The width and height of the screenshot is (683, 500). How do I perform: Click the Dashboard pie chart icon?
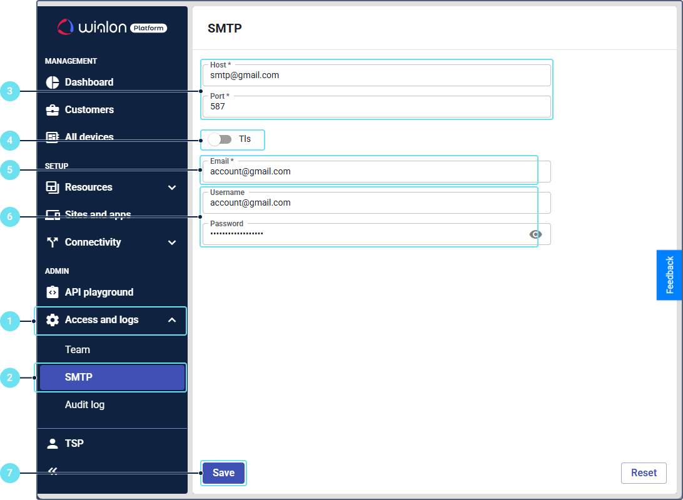pyautogui.click(x=53, y=82)
